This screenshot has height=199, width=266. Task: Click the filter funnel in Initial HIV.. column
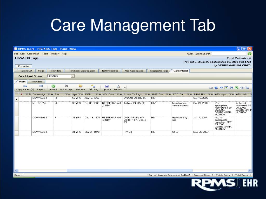(209, 94)
